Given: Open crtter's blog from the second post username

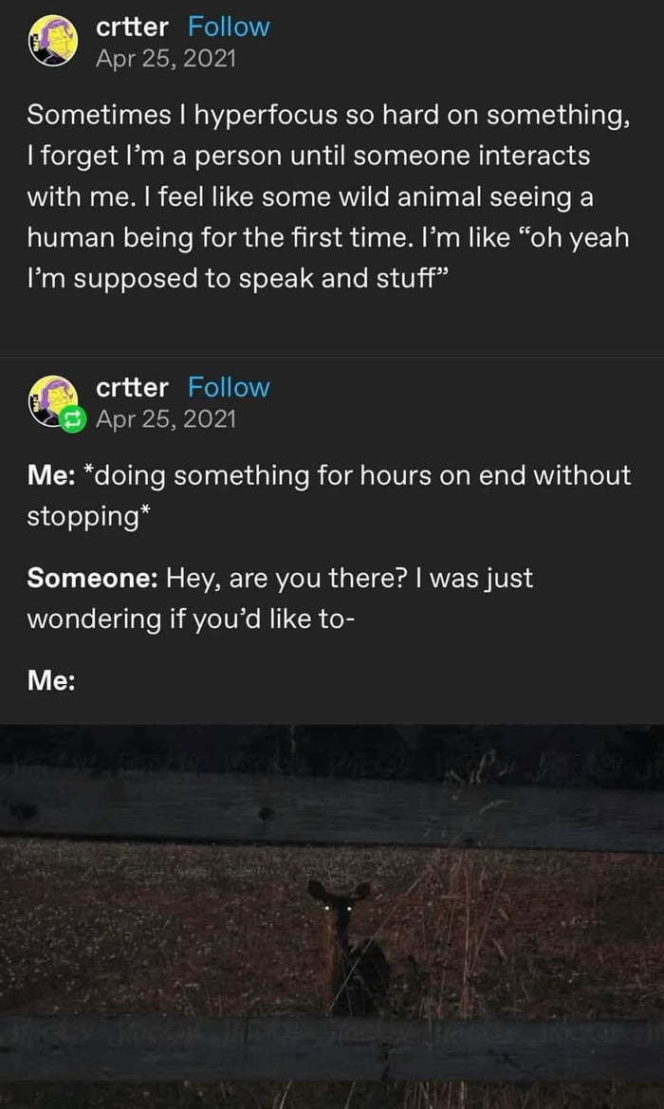Looking at the screenshot, I should [x=133, y=387].
